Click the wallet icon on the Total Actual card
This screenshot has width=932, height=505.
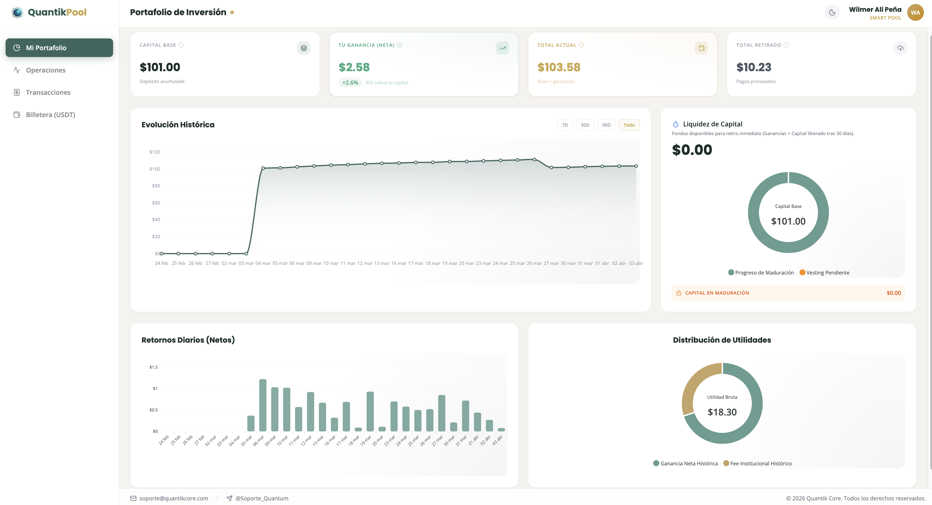[701, 48]
